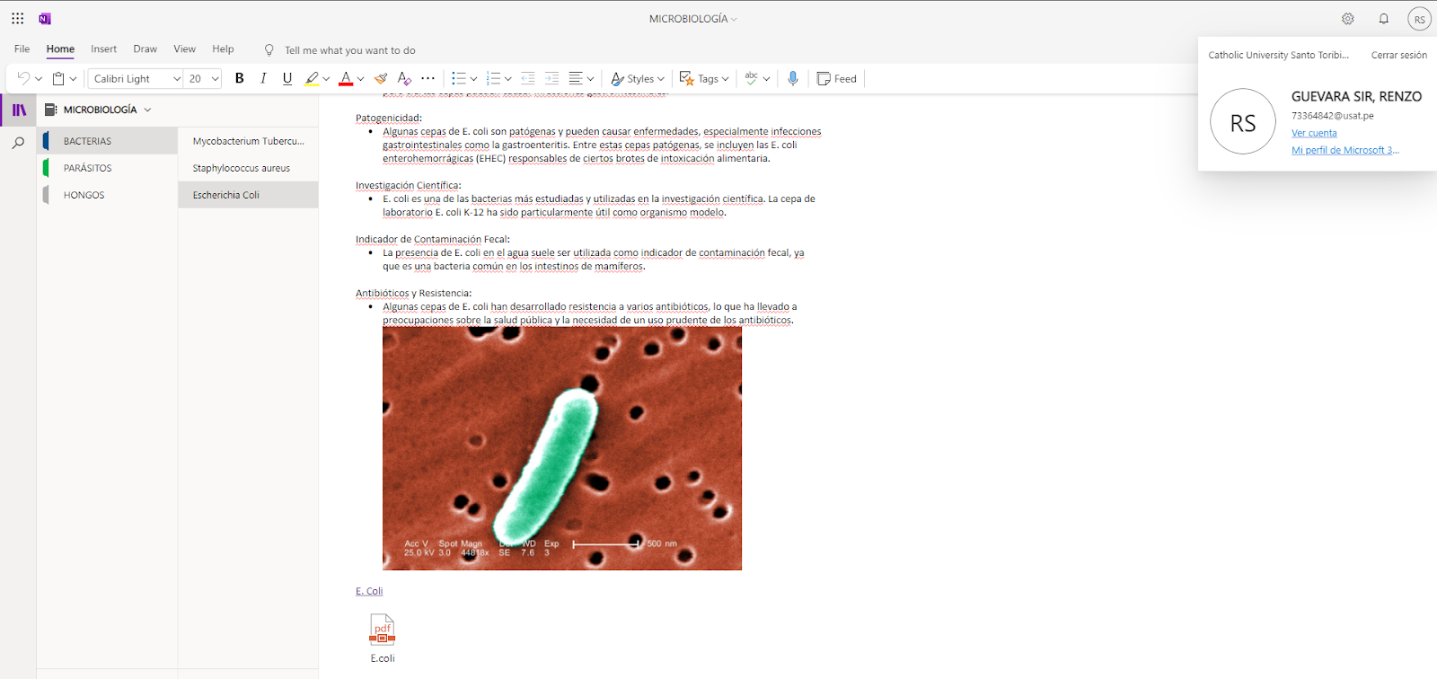The height and width of the screenshot is (679, 1437).
Task: Start dictation with microphone icon
Action: [x=793, y=78]
